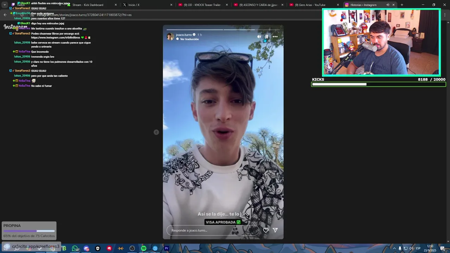The height and width of the screenshot is (253, 450).
Task: Click the 8188 / 20000 kicks counter
Action: pyautogui.click(x=431, y=79)
